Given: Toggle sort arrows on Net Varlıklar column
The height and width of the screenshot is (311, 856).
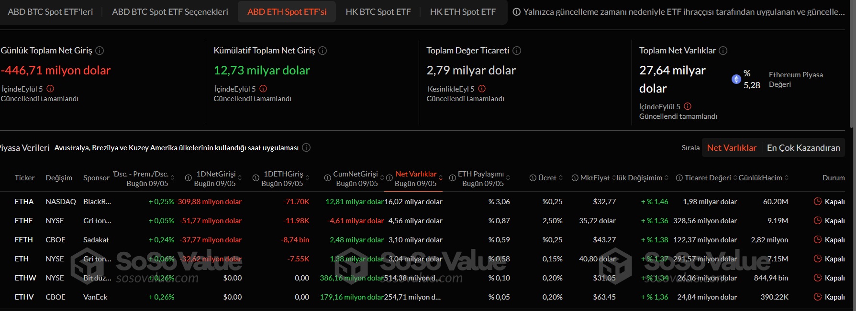Looking at the screenshot, I should [x=441, y=178].
